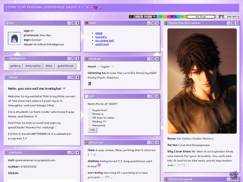
Task: Click the home titlebar icon
Action: point(7,77)
